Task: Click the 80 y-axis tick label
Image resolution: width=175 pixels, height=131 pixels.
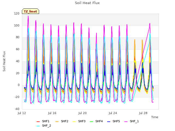Action: tap(17, 37)
